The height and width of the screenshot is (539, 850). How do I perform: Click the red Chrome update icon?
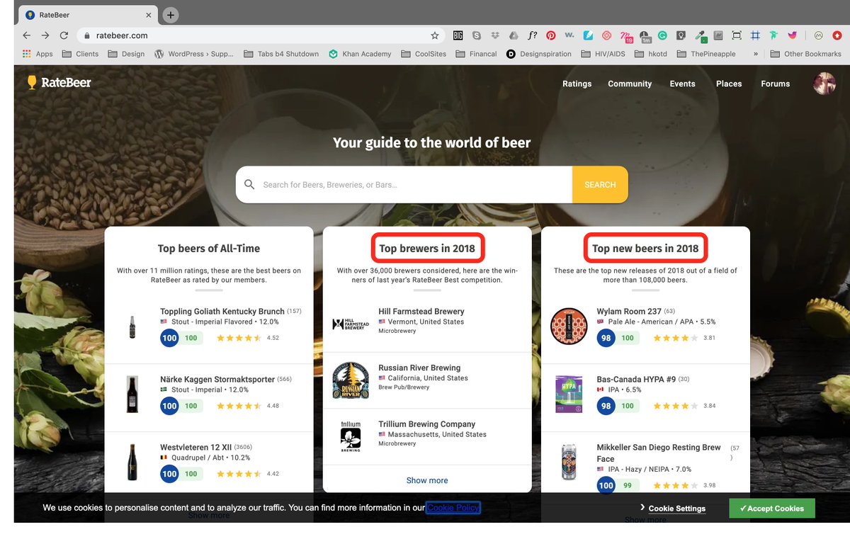(837, 35)
